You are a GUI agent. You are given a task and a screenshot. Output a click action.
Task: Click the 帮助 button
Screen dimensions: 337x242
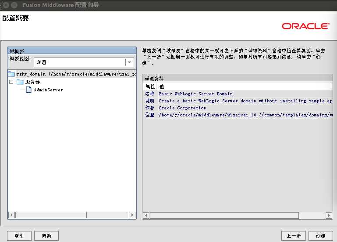pyautogui.click(x=46, y=236)
